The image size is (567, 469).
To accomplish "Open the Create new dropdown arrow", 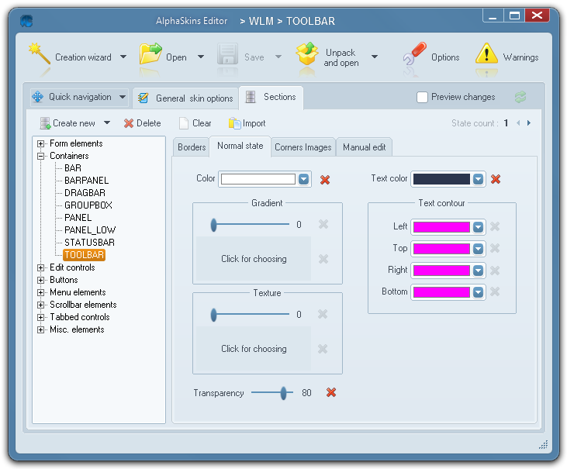I will [107, 122].
